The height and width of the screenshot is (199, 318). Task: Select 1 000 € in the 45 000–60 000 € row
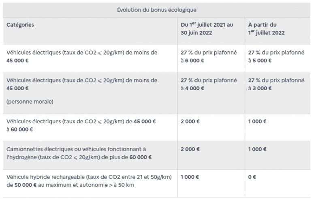click(x=257, y=121)
